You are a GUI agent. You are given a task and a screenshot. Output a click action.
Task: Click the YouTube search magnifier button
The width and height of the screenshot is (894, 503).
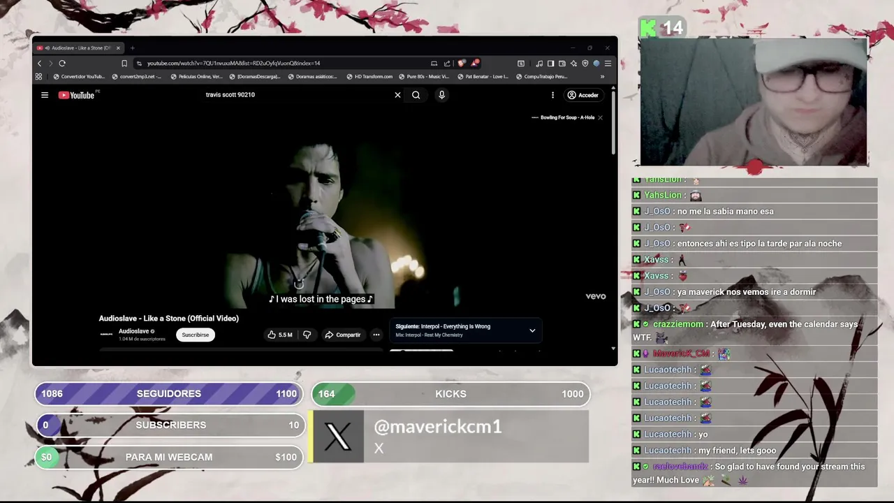416,95
